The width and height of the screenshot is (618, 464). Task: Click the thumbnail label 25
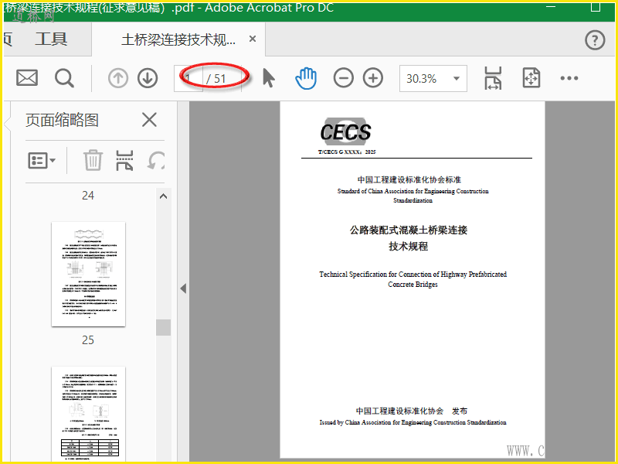click(x=88, y=340)
